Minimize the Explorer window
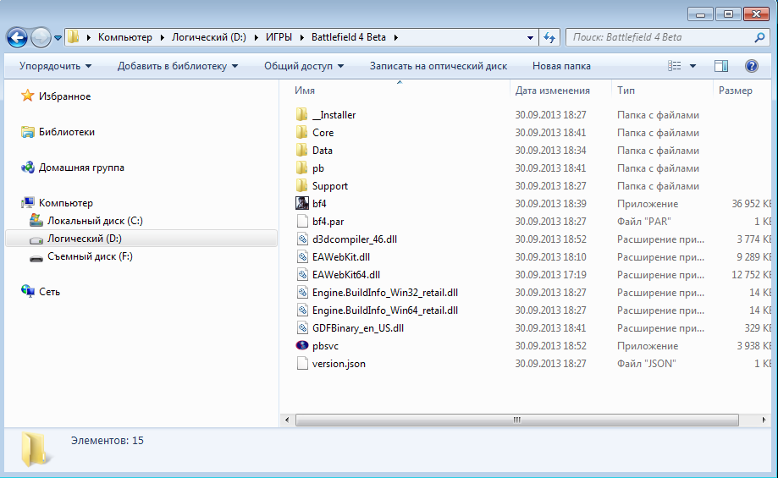Screen dimensions: 778x478 click(x=701, y=14)
